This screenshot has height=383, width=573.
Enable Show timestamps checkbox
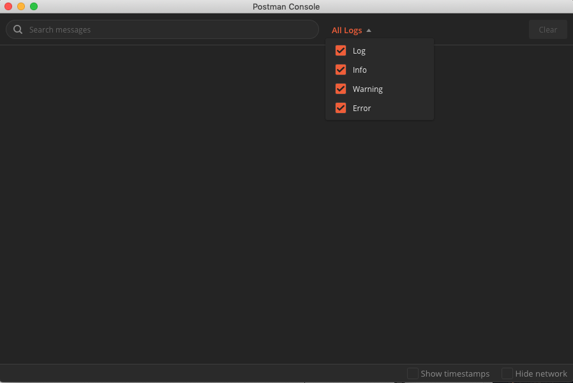[x=413, y=373]
